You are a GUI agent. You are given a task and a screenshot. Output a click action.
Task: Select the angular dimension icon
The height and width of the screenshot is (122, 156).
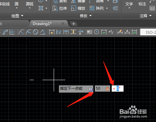tap(43, 32)
